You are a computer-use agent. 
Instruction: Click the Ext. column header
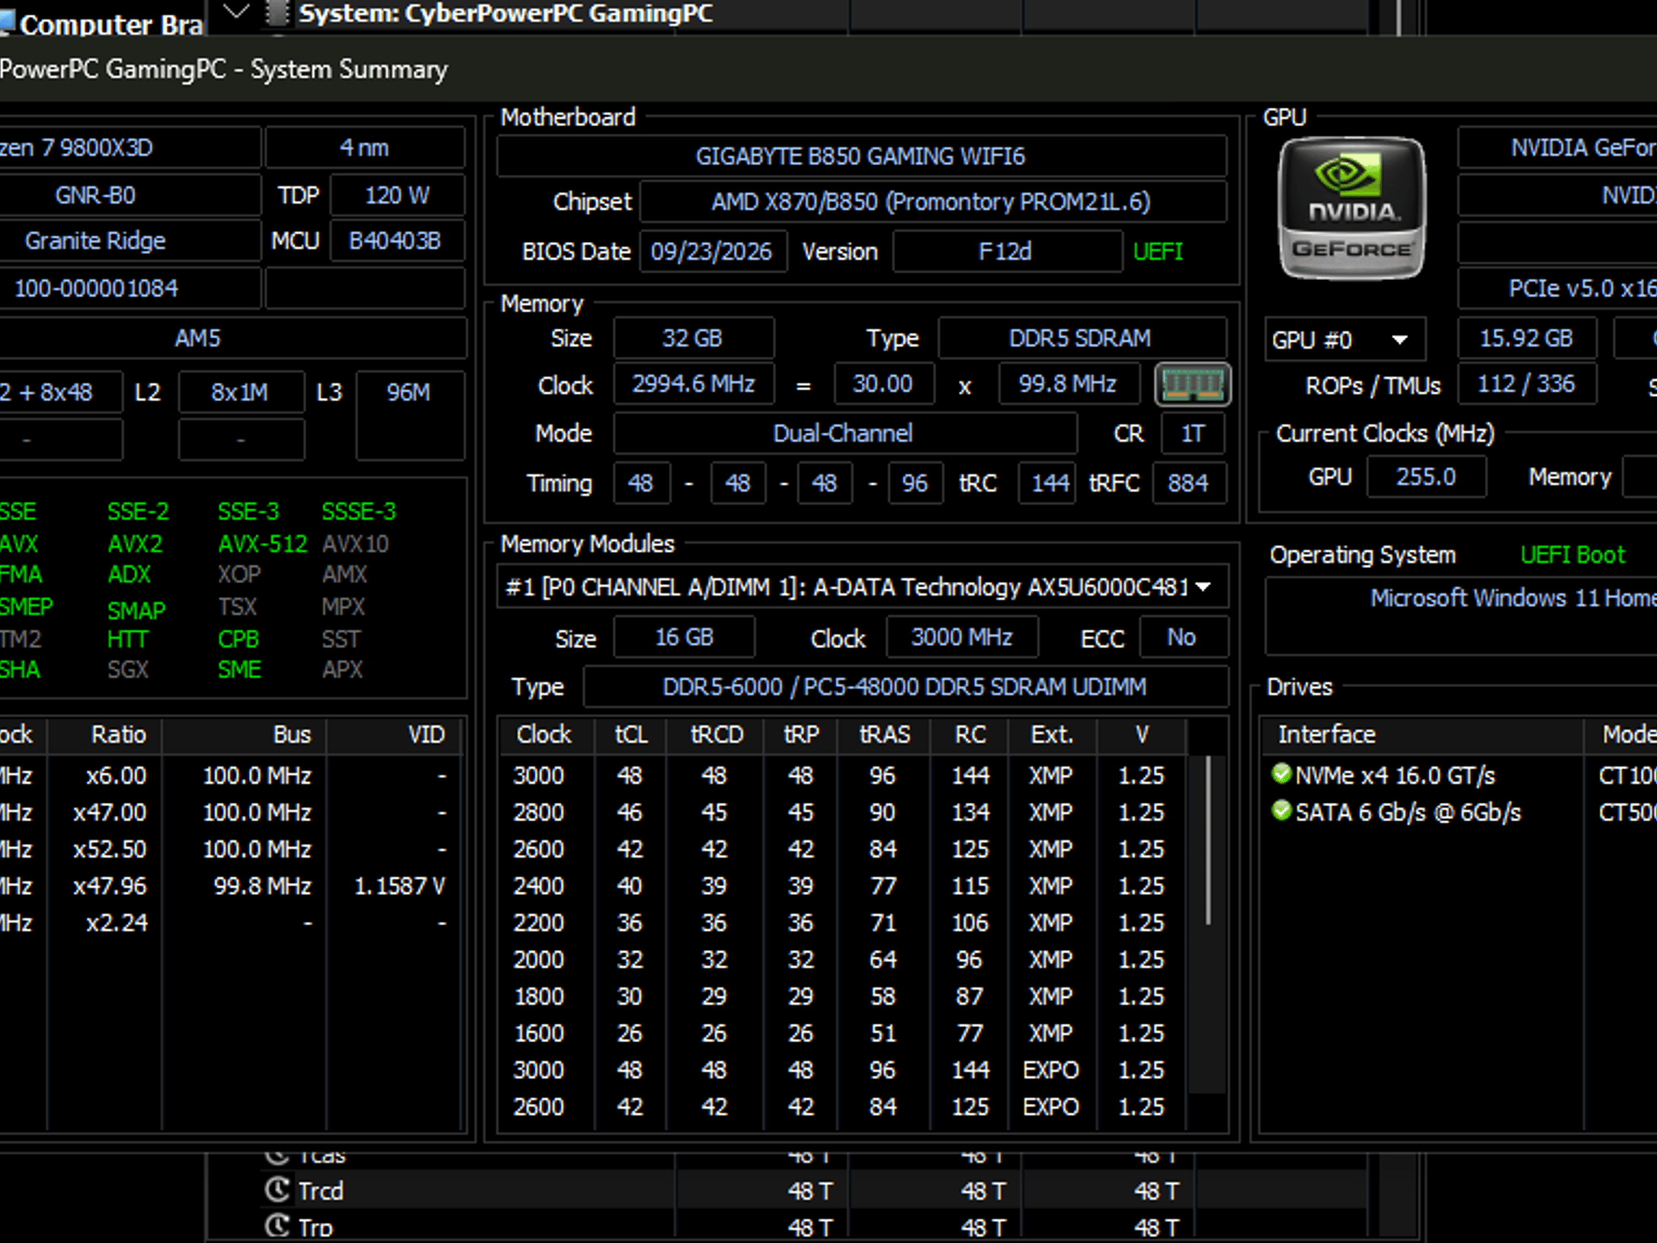(1052, 734)
